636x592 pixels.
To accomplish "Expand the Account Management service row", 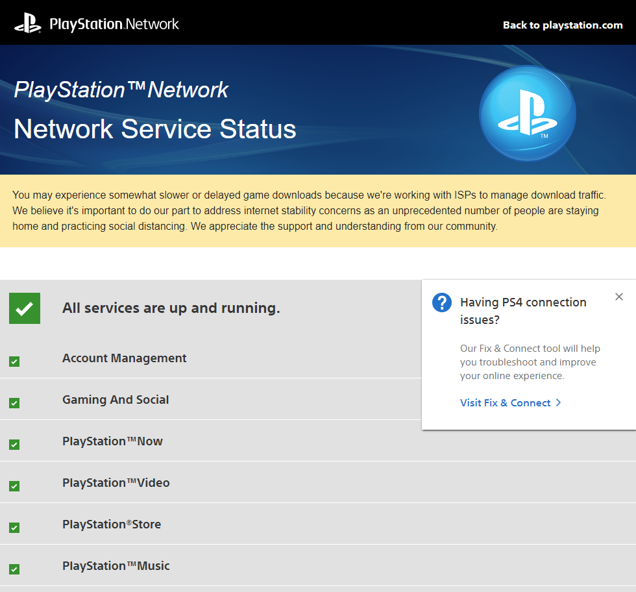I will tap(124, 358).
